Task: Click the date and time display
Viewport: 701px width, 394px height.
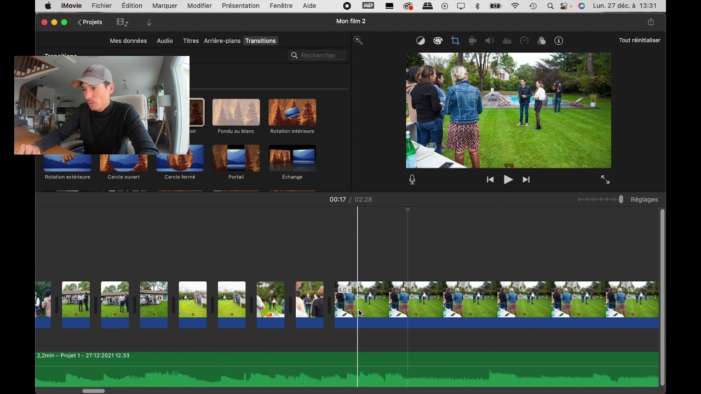Action: point(625,6)
